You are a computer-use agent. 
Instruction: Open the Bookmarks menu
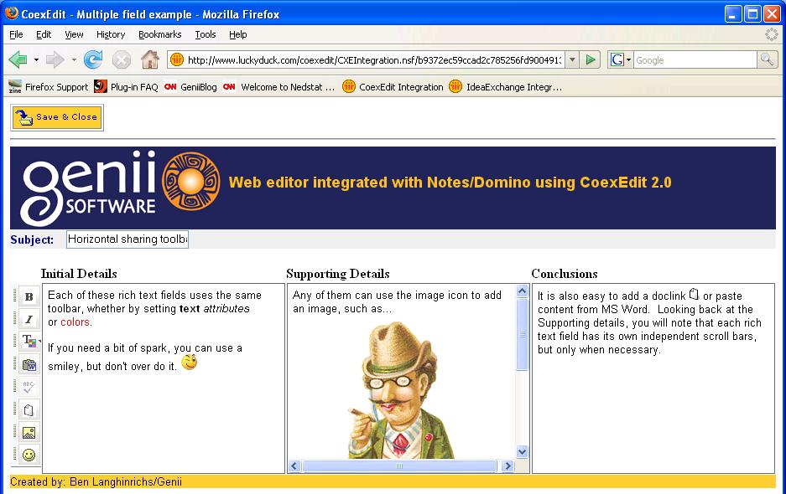[x=159, y=34]
